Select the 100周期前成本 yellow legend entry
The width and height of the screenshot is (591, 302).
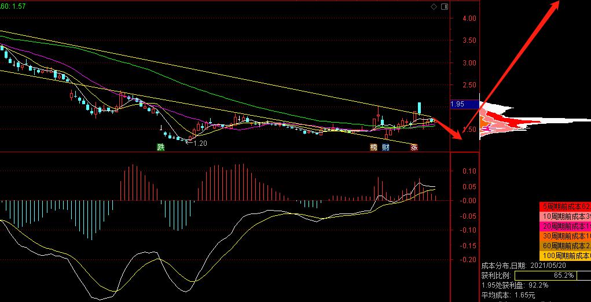[566, 256]
